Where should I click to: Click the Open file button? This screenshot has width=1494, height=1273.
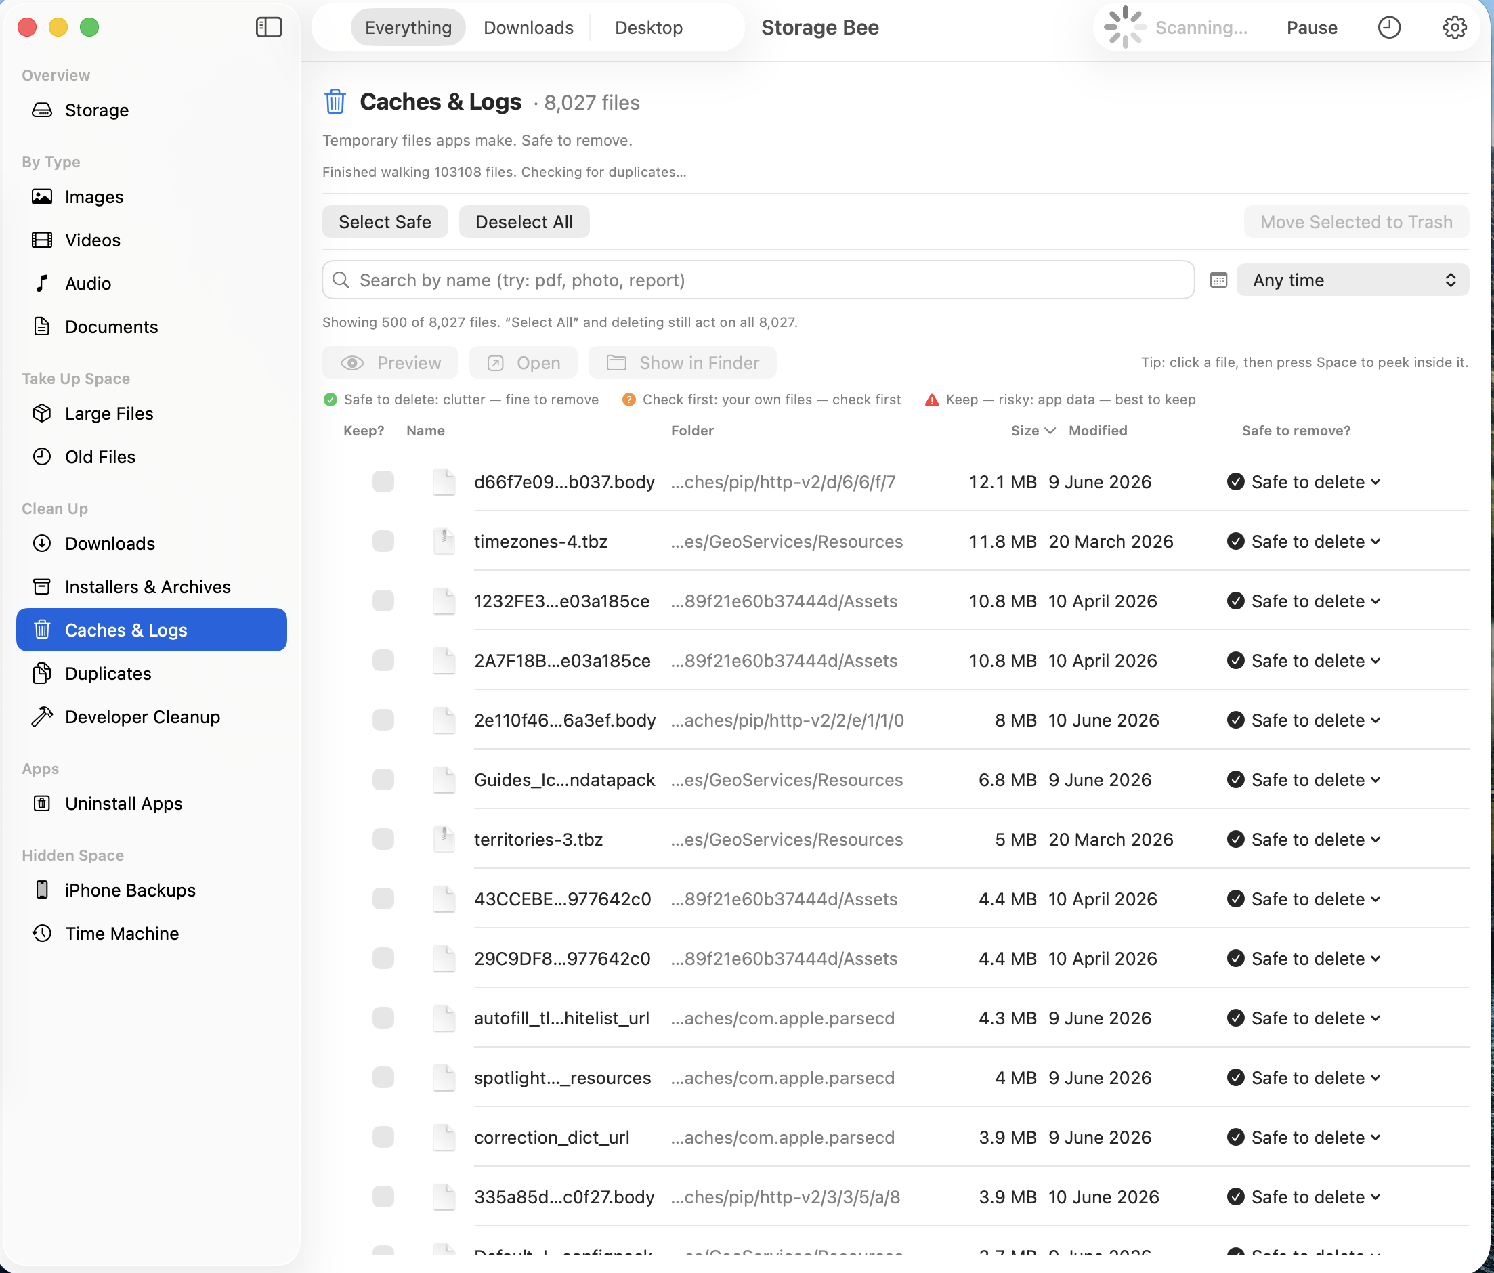[524, 362]
